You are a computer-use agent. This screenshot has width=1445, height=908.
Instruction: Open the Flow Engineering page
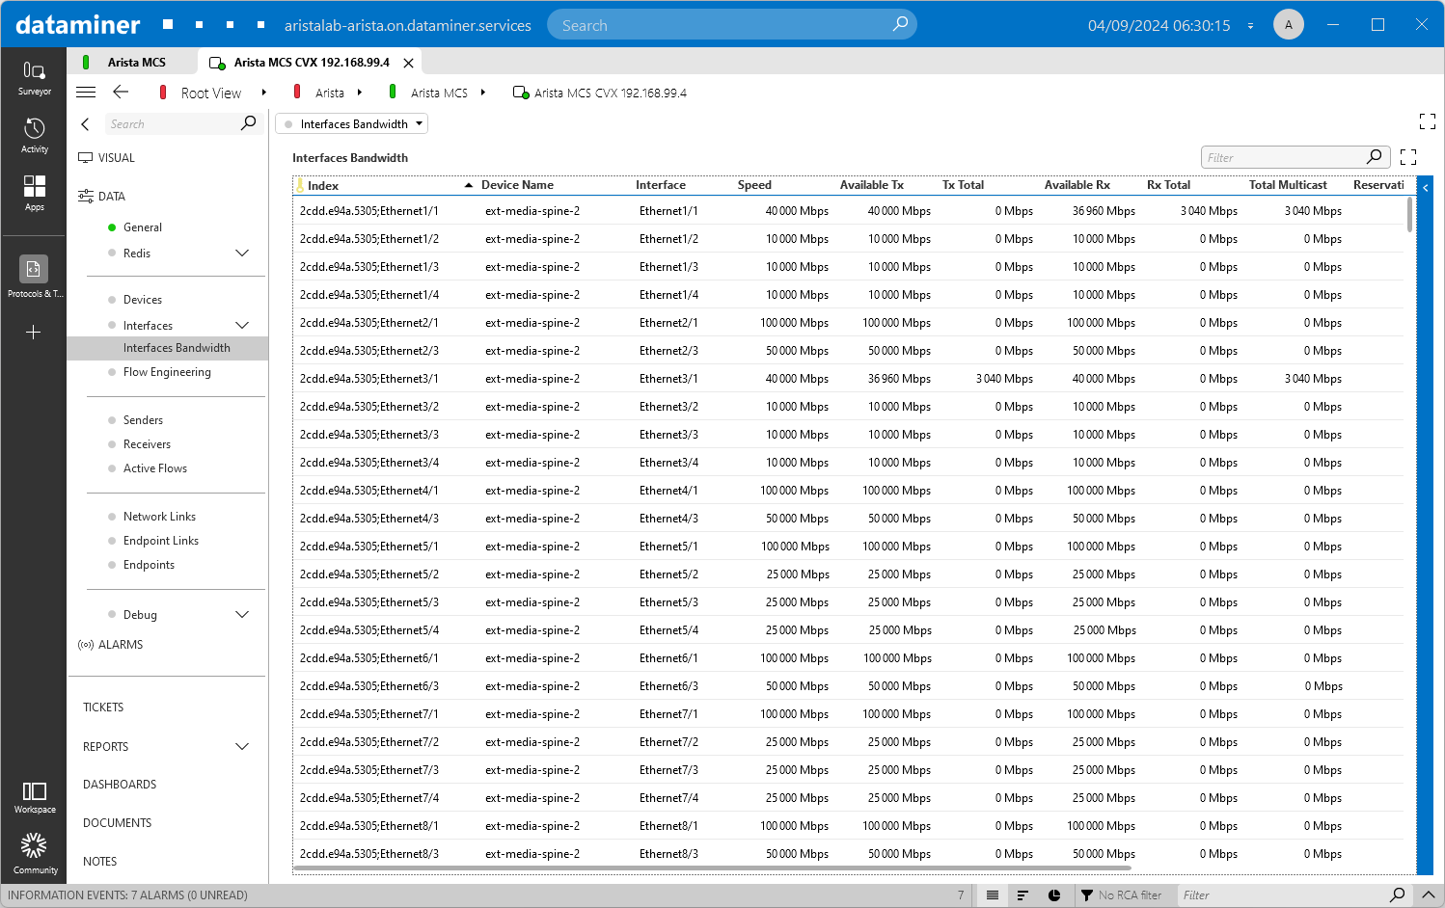click(x=167, y=372)
